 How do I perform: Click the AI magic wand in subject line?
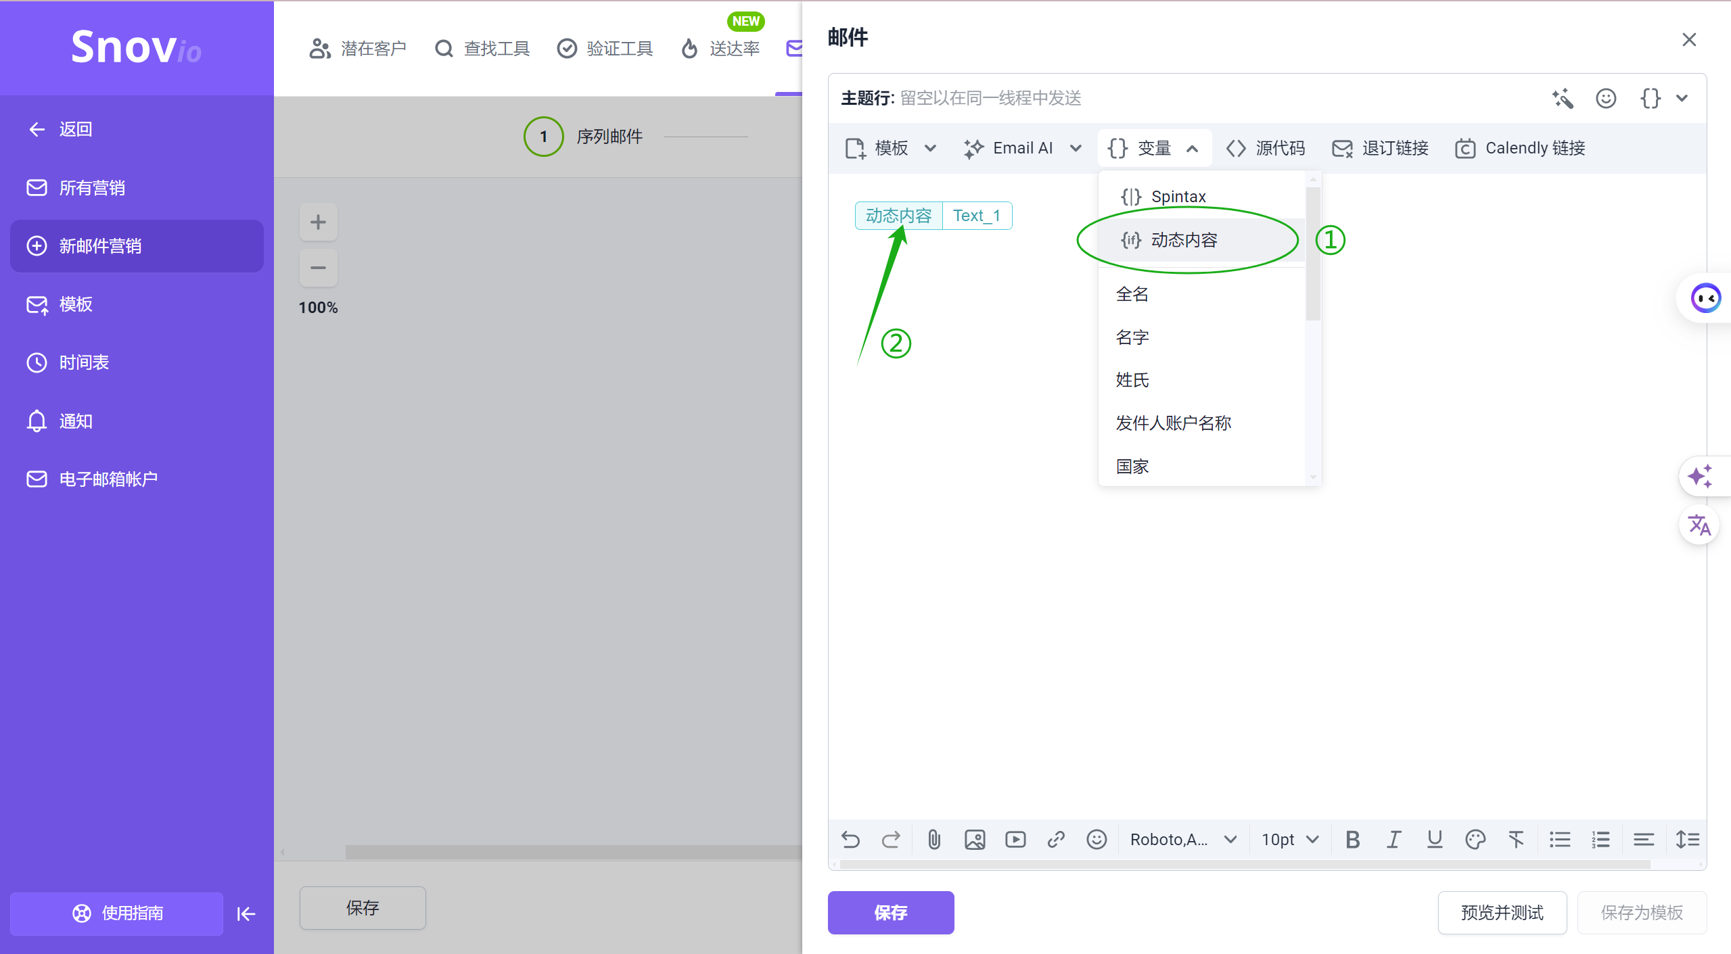click(1563, 99)
